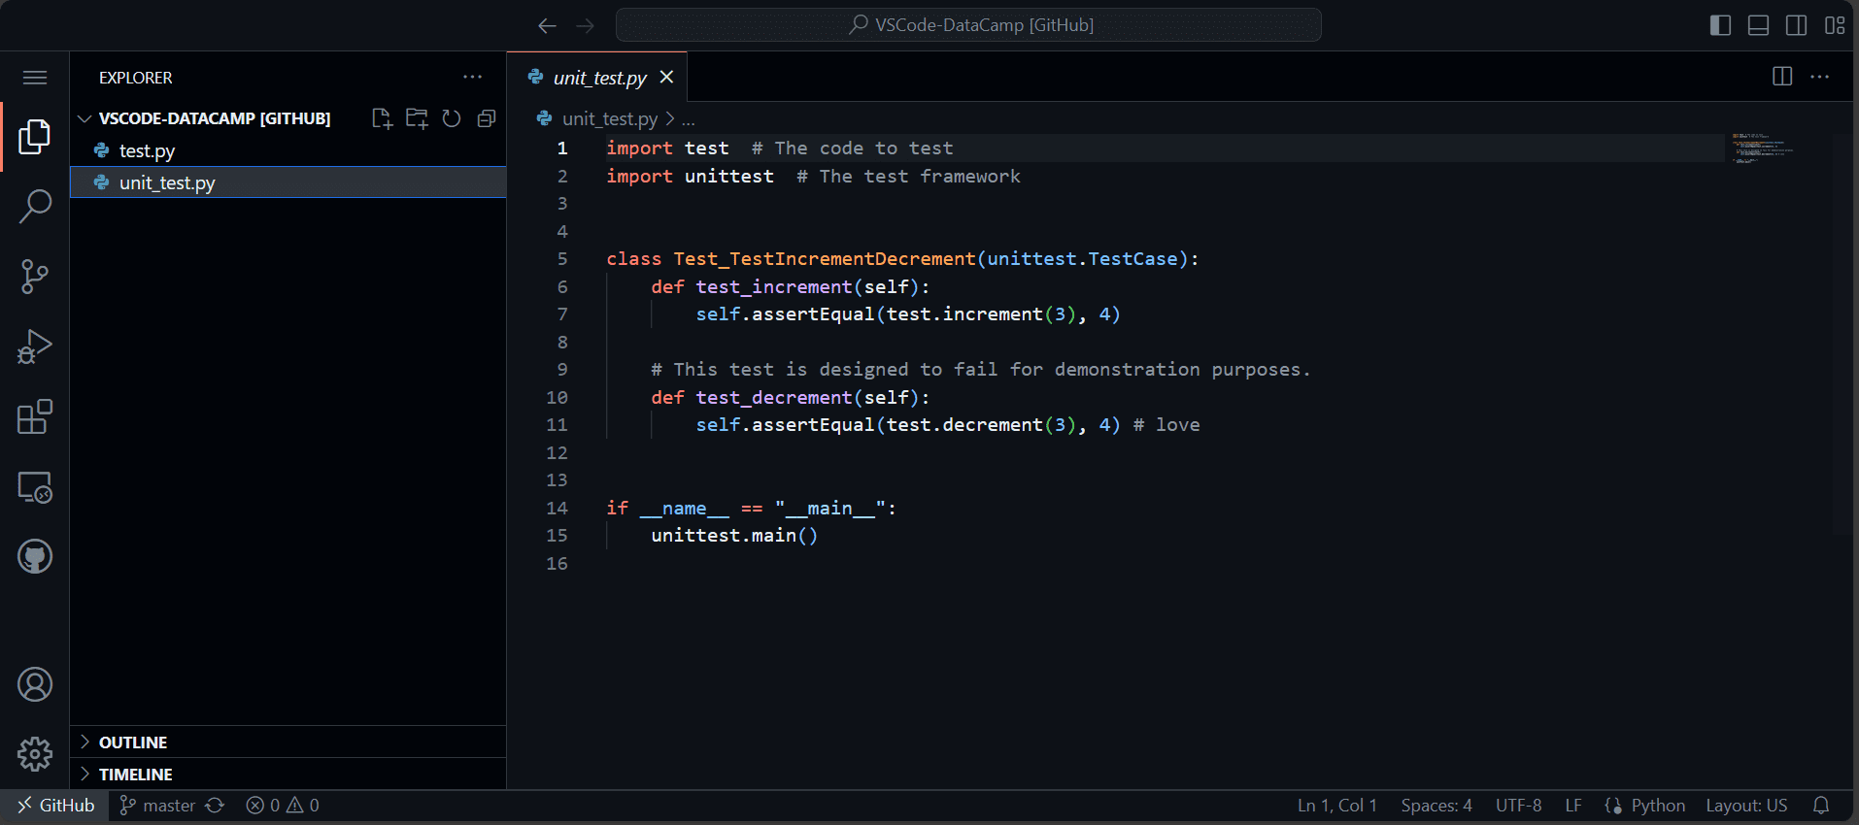Change the LF end-of-line sequence
The height and width of the screenshot is (825, 1859).
[1573, 806]
